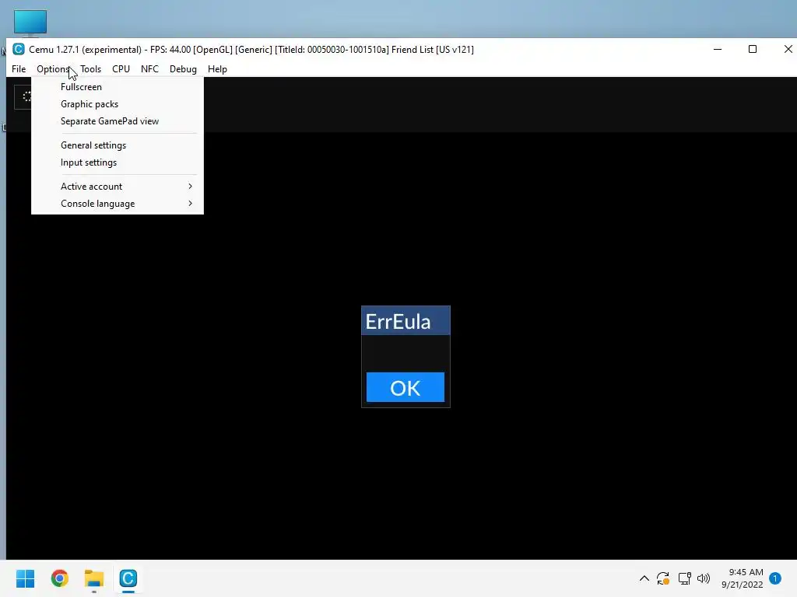The width and height of the screenshot is (797, 597).
Task: Expand the Console language submenu
Action: (118, 204)
